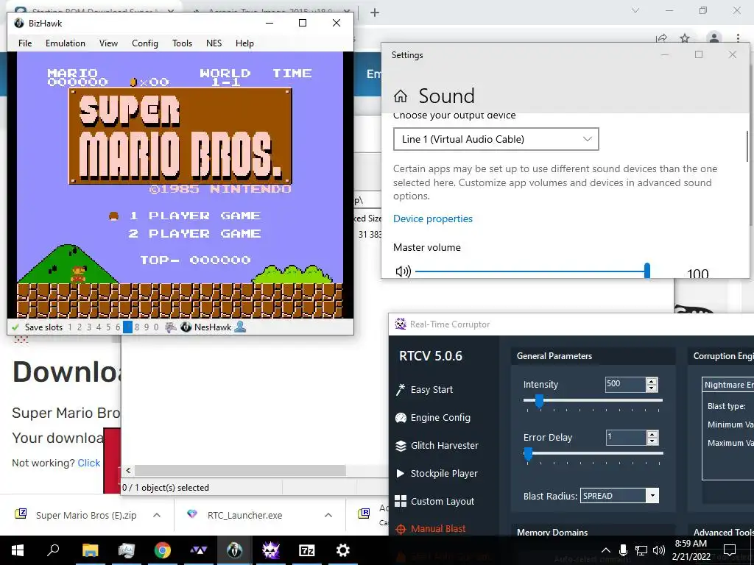This screenshot has width=754, height=565.
Task: Click the 'Click' link after Not working?
Action: tap(89, 463)
